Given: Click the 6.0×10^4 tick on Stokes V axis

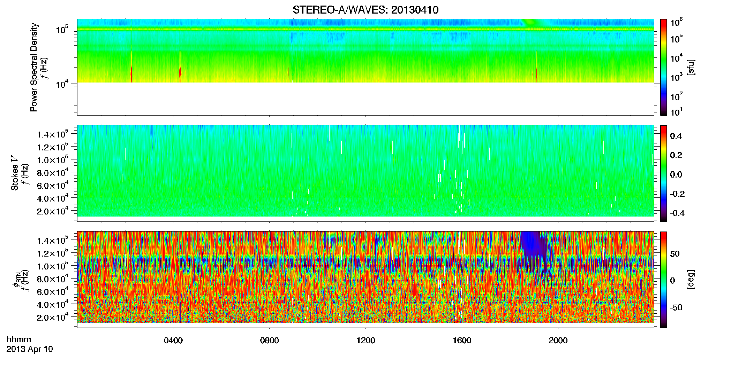Looking at the screenshot, I should [53, 185].
